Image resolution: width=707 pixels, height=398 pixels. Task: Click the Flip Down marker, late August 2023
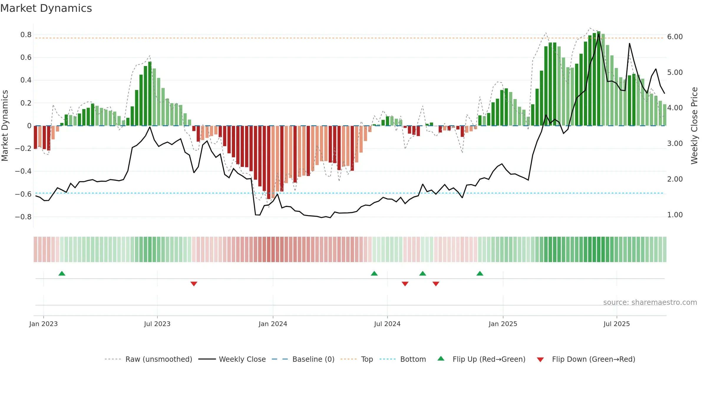tap(194, 284)
